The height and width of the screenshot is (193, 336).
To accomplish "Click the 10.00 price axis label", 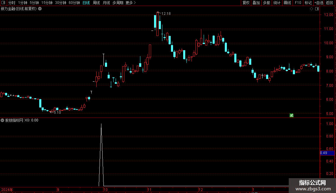I will pyautogui.click(x=329, y=43).
